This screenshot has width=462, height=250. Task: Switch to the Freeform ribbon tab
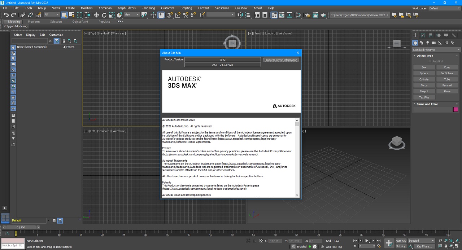(x=34, y=22)
